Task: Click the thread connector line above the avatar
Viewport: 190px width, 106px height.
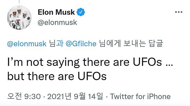Action: 19,2
